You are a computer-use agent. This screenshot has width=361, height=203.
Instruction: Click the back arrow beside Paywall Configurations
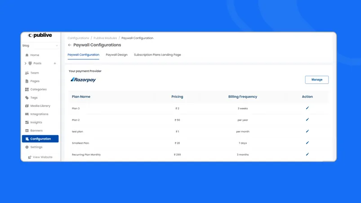[x=70, y=45]
